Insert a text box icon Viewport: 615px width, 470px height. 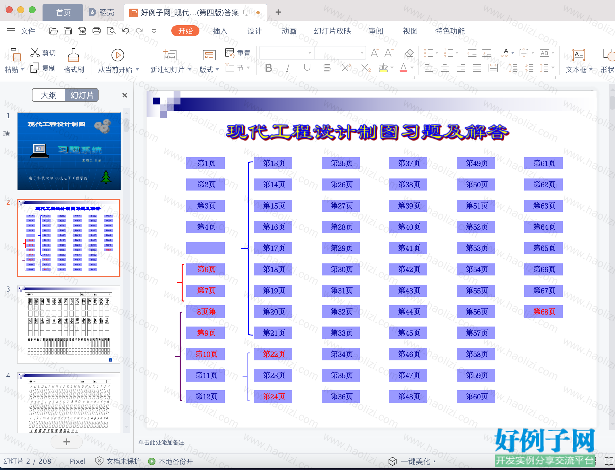(x=579, y=55)
